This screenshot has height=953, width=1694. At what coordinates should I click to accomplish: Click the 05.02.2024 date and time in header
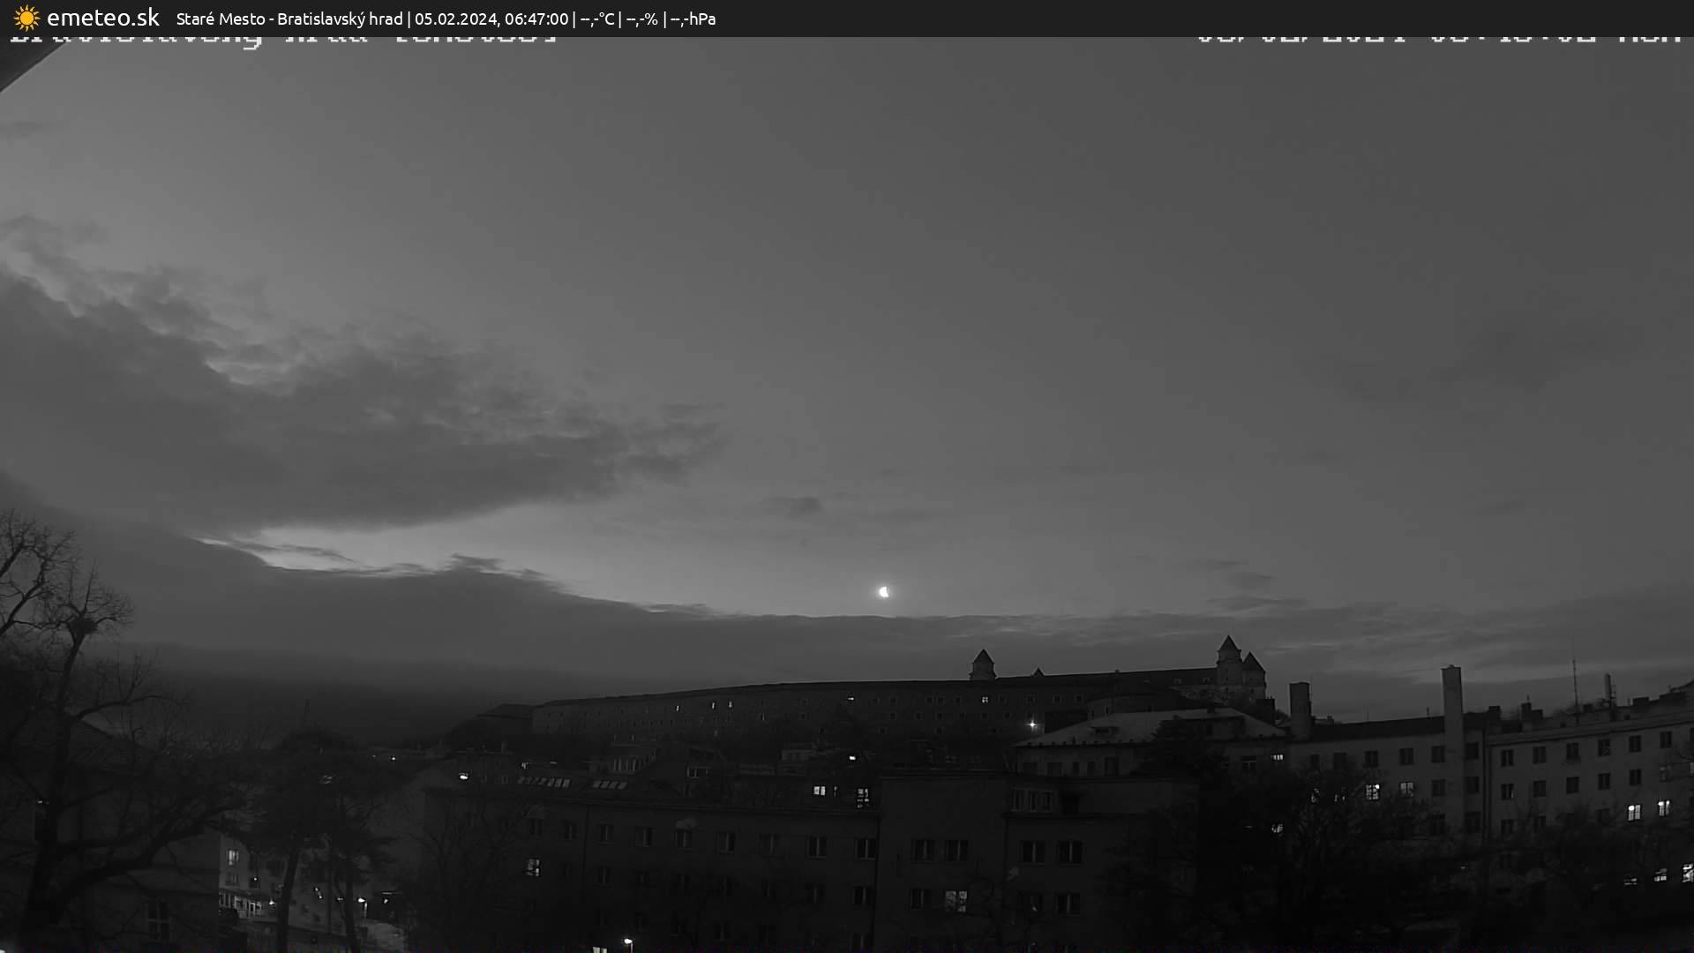(491, 19)
